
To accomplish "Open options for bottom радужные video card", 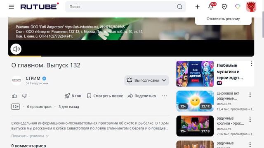I will [x=250, y=144].
